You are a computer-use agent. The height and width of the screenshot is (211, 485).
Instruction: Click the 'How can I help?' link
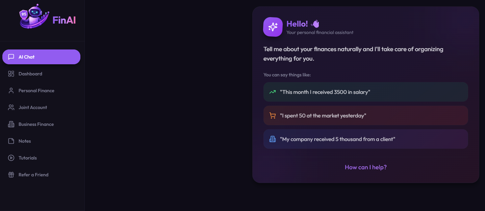click(x=365, y=167)
